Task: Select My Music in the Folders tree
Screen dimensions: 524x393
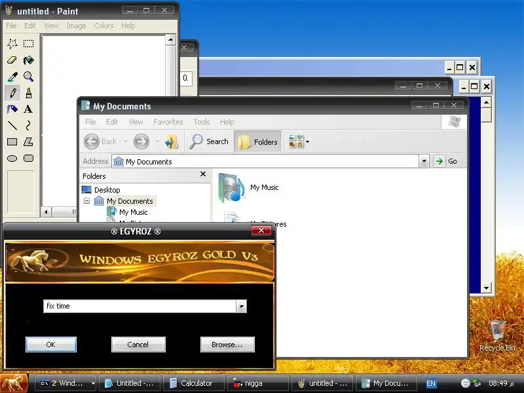Action: click(134, 212)
